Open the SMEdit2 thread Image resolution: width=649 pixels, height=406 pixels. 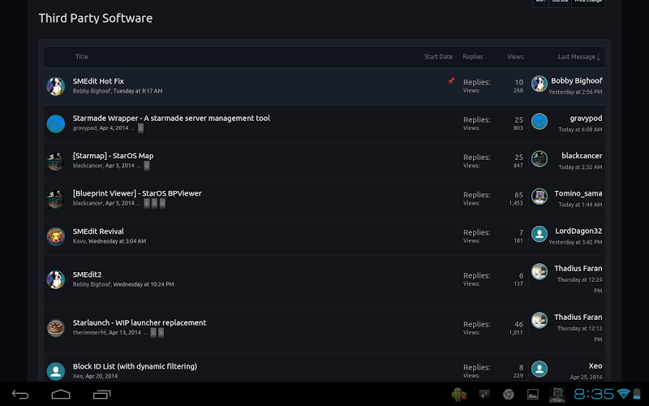point(87,274)
